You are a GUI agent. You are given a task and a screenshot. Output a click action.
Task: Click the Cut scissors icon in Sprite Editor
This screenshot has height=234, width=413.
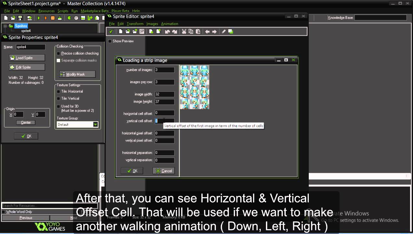coord(184,32)
